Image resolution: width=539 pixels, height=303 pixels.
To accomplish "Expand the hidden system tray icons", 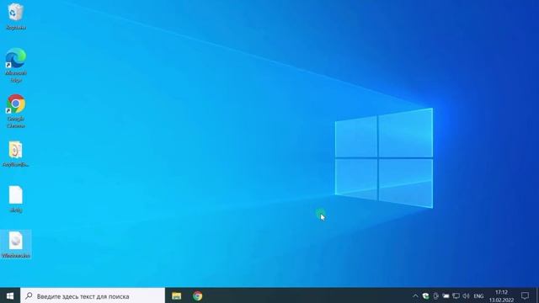I will 415,295.
